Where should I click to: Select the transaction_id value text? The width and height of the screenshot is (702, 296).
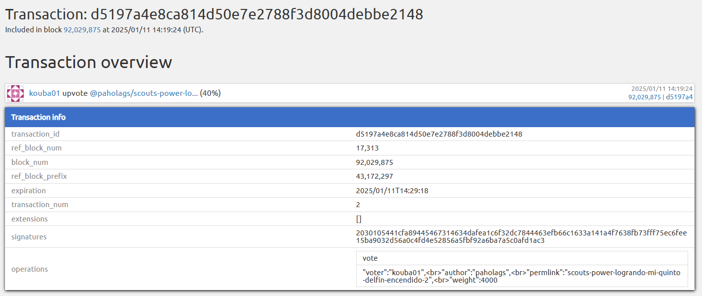point(439,134)
